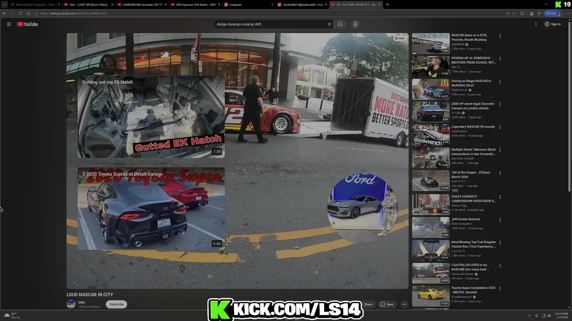
Task: Open options for NASCAR takes on a GT-R video
Action: (x=500, y=36)
